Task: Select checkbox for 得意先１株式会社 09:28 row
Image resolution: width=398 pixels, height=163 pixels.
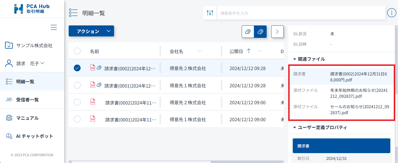Action: pos(77,85)
